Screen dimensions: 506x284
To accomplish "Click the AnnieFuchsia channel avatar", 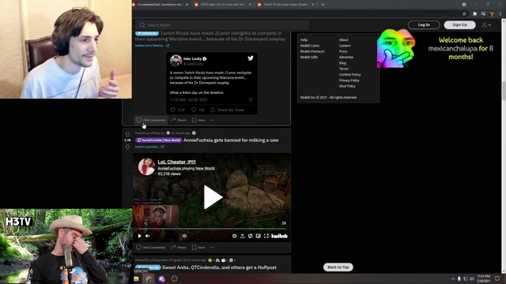I will pos(146,166).
